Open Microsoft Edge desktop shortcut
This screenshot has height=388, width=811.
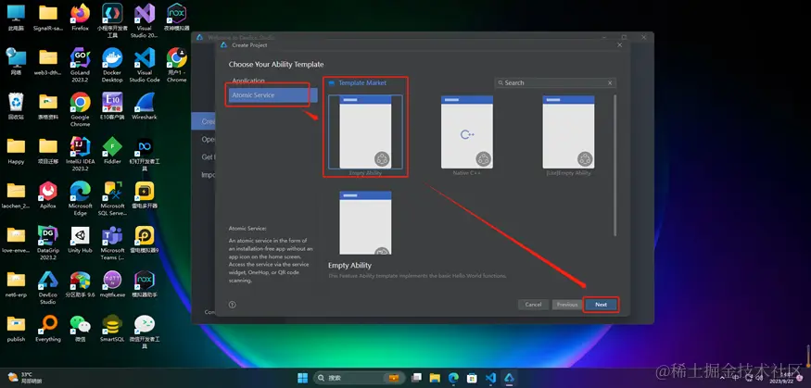[80, 198]
